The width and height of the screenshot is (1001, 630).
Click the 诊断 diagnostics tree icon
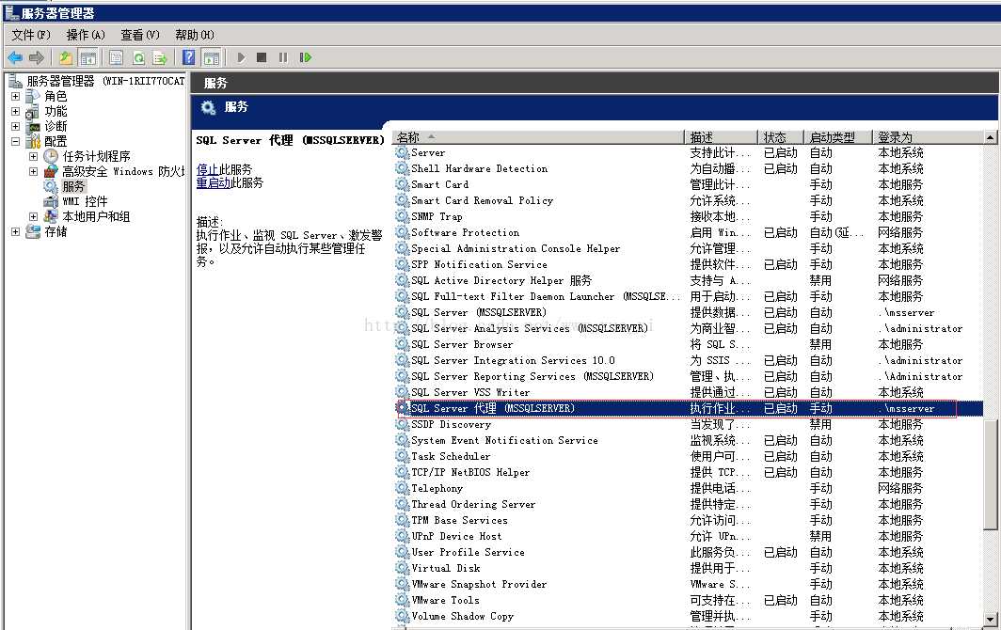tap(35, 126)
